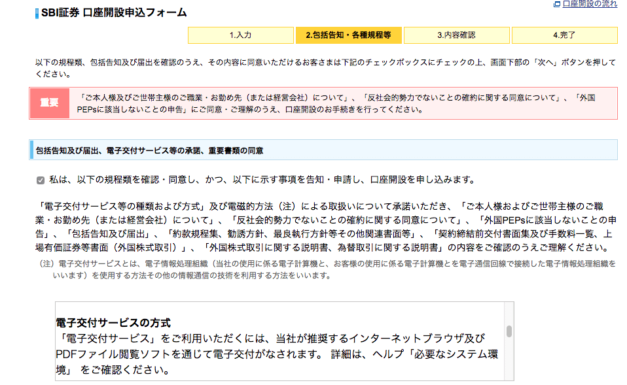Click the 重要 red notice label
The image size is (627, 385).
(x=50, y=103)
